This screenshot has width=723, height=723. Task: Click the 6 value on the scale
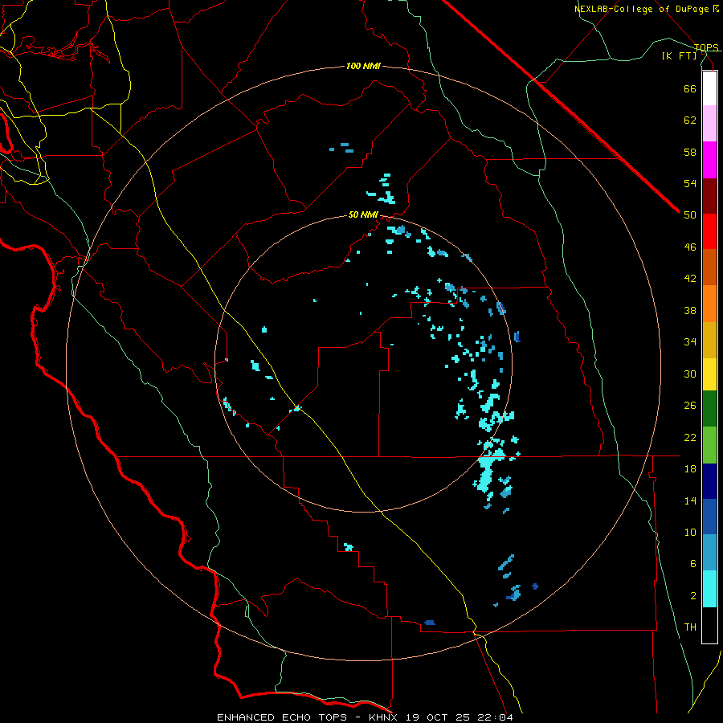coord(693,564)
